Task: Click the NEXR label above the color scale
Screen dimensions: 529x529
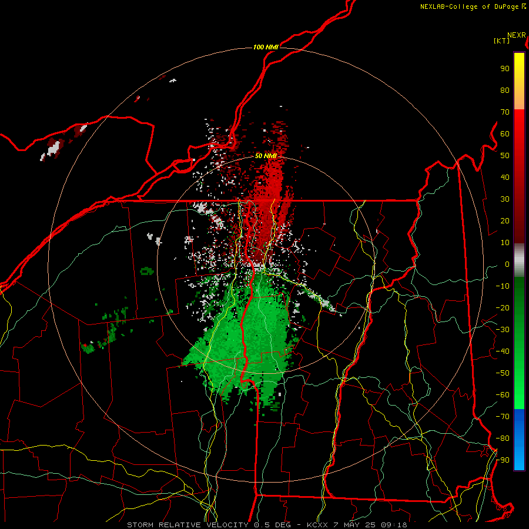Action: (x=517, y=35)
